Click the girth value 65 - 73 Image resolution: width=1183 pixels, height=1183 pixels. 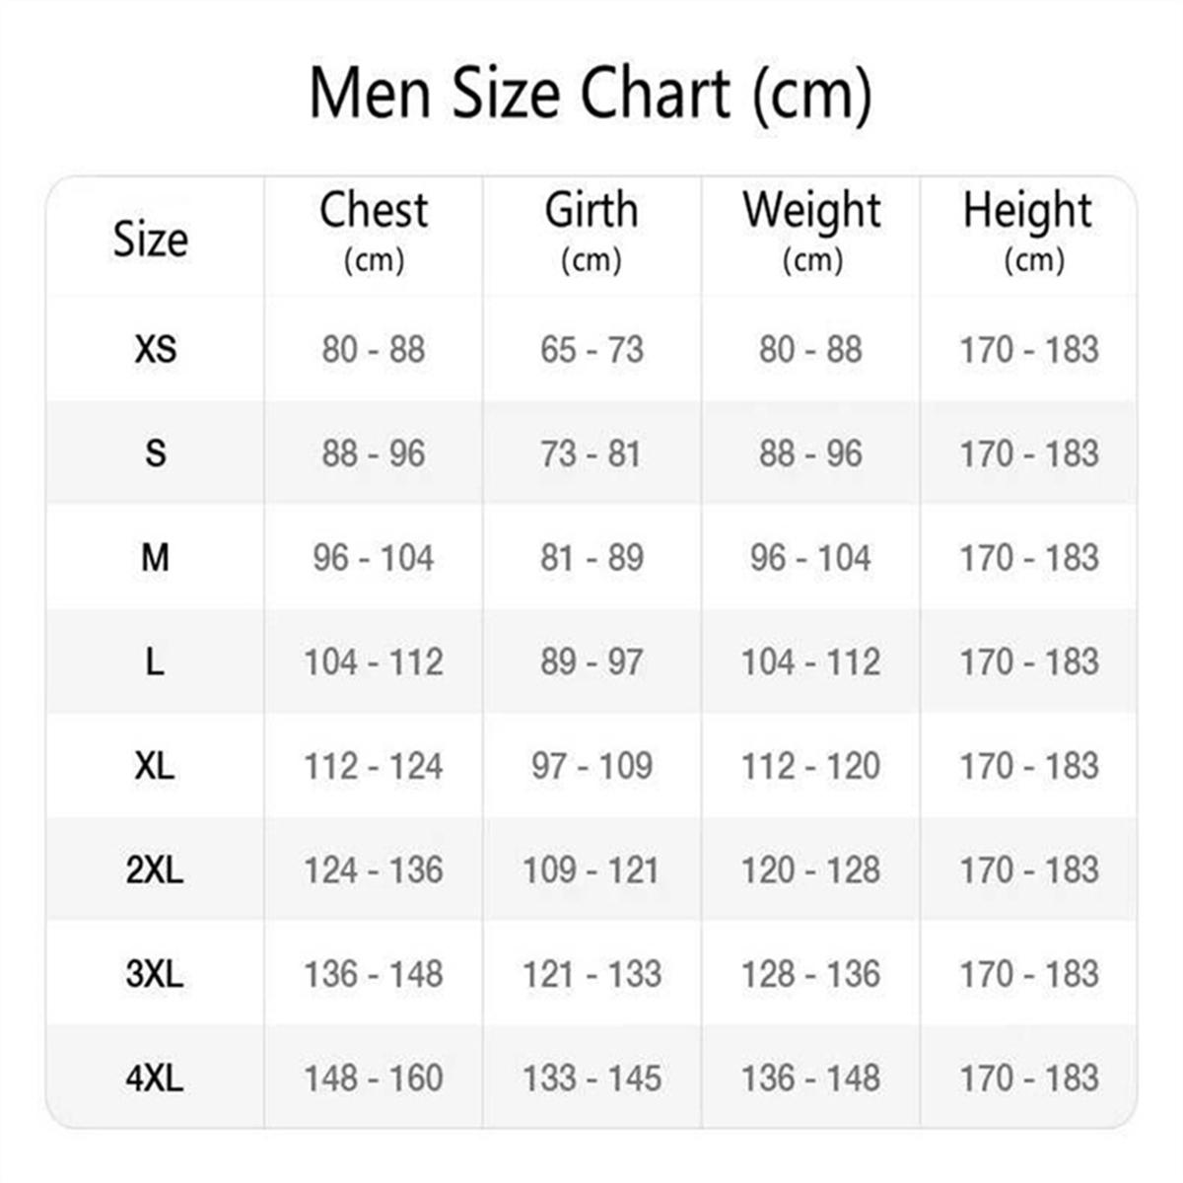tap(591, 349)
